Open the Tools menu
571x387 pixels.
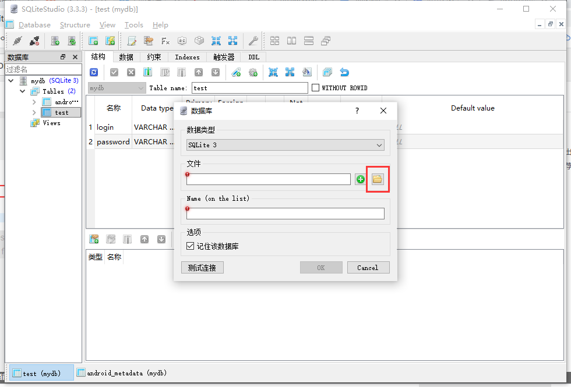[x=133, y=24]
